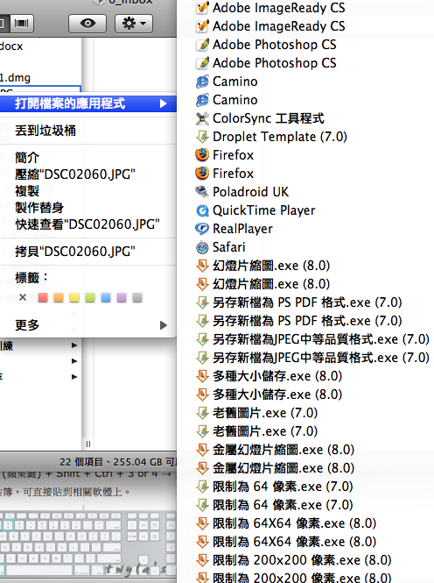Choose the second 限制為 64X64 像素.exe (8.0) entry

[x=294, y=542]
